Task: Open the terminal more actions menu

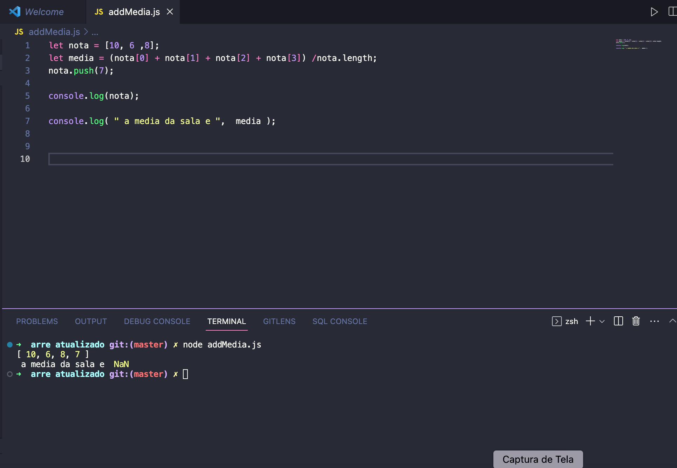Action: click(x=655, y=321)
